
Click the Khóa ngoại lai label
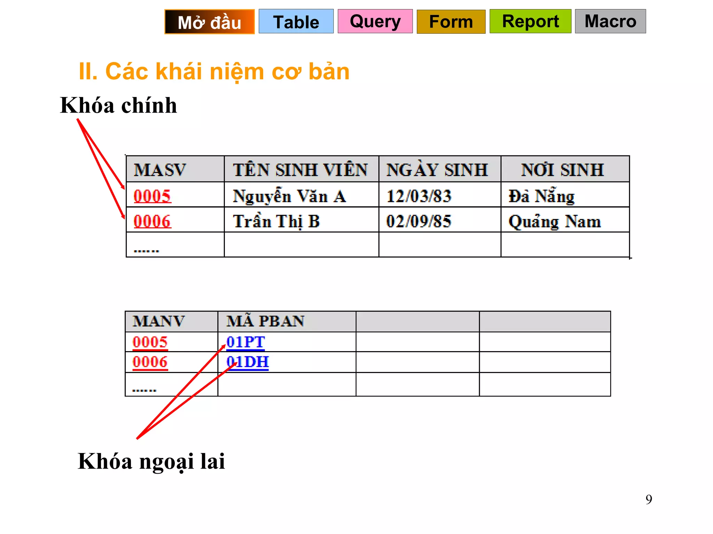(x=151, y=461)
